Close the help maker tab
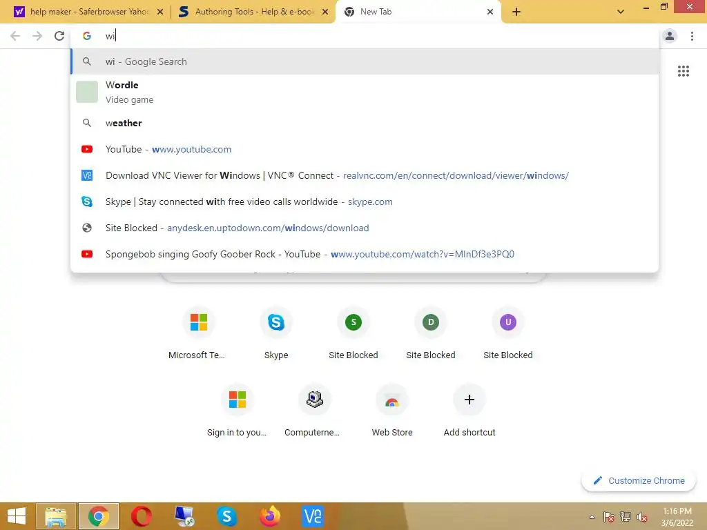Viewport: 707px width, 530px height. tap(159, 12)
